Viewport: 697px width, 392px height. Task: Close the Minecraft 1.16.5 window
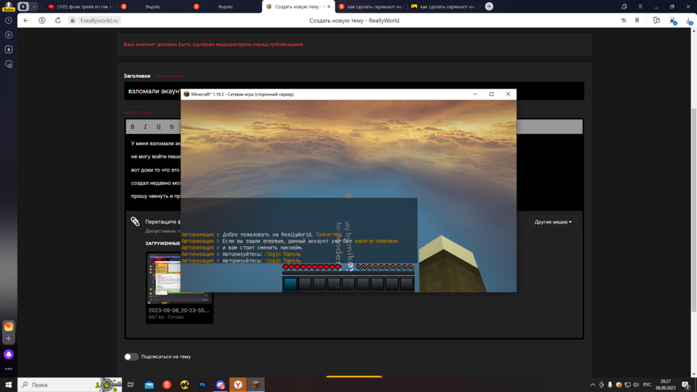508,94
